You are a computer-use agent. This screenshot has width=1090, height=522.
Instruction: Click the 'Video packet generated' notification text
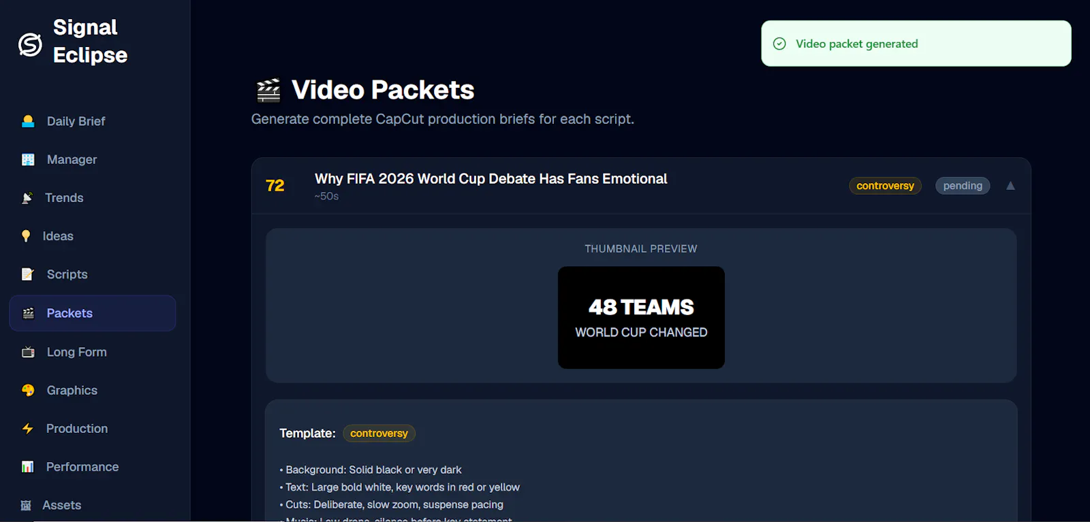(x=857, y=44)
